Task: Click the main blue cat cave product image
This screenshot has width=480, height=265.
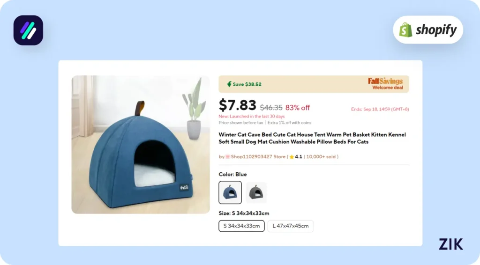Action: [141, 145]
